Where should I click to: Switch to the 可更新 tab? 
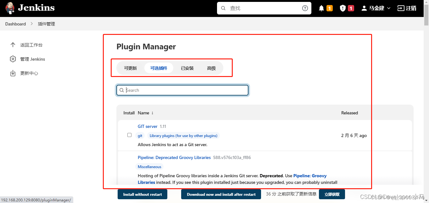point(130,68)
